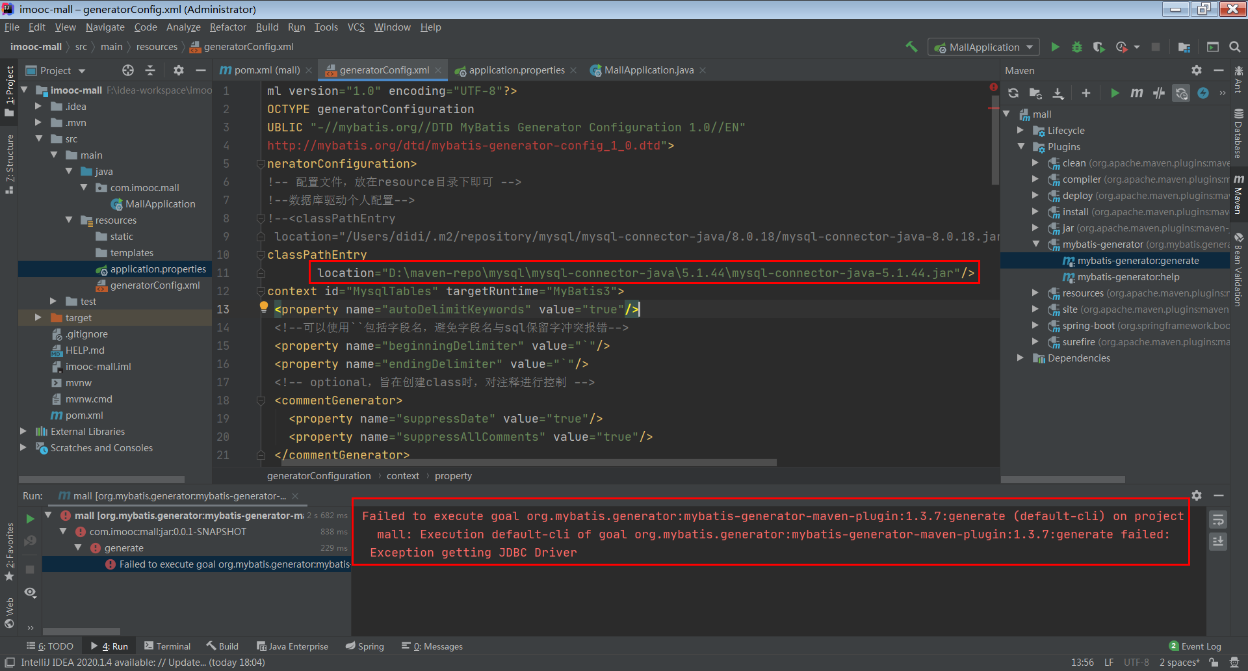Image resolution: width=1248 pixels, height=671 pixels.
Task: Collapse all in Project panel toolbar
Action: (150, 70)
